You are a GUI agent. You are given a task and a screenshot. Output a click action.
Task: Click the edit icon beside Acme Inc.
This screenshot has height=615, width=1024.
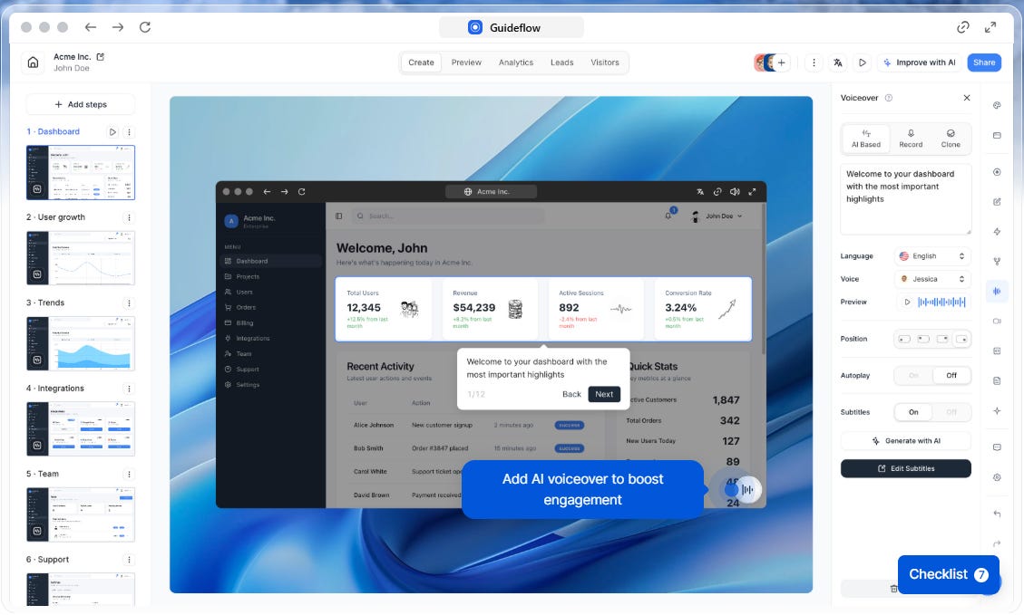tap(101, 57)
